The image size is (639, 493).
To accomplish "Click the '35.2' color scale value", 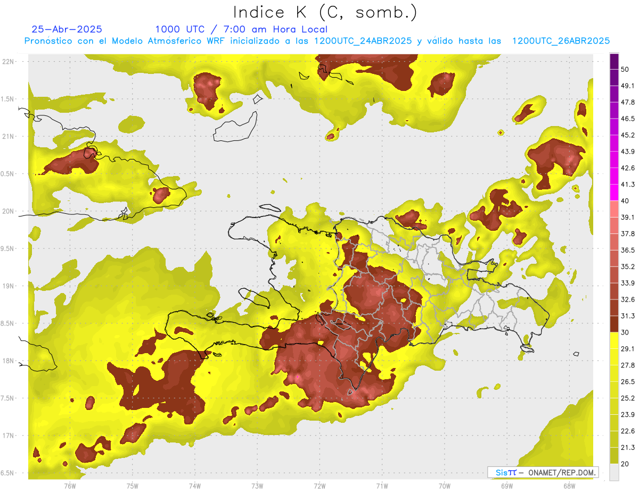I will click(628, 266).
